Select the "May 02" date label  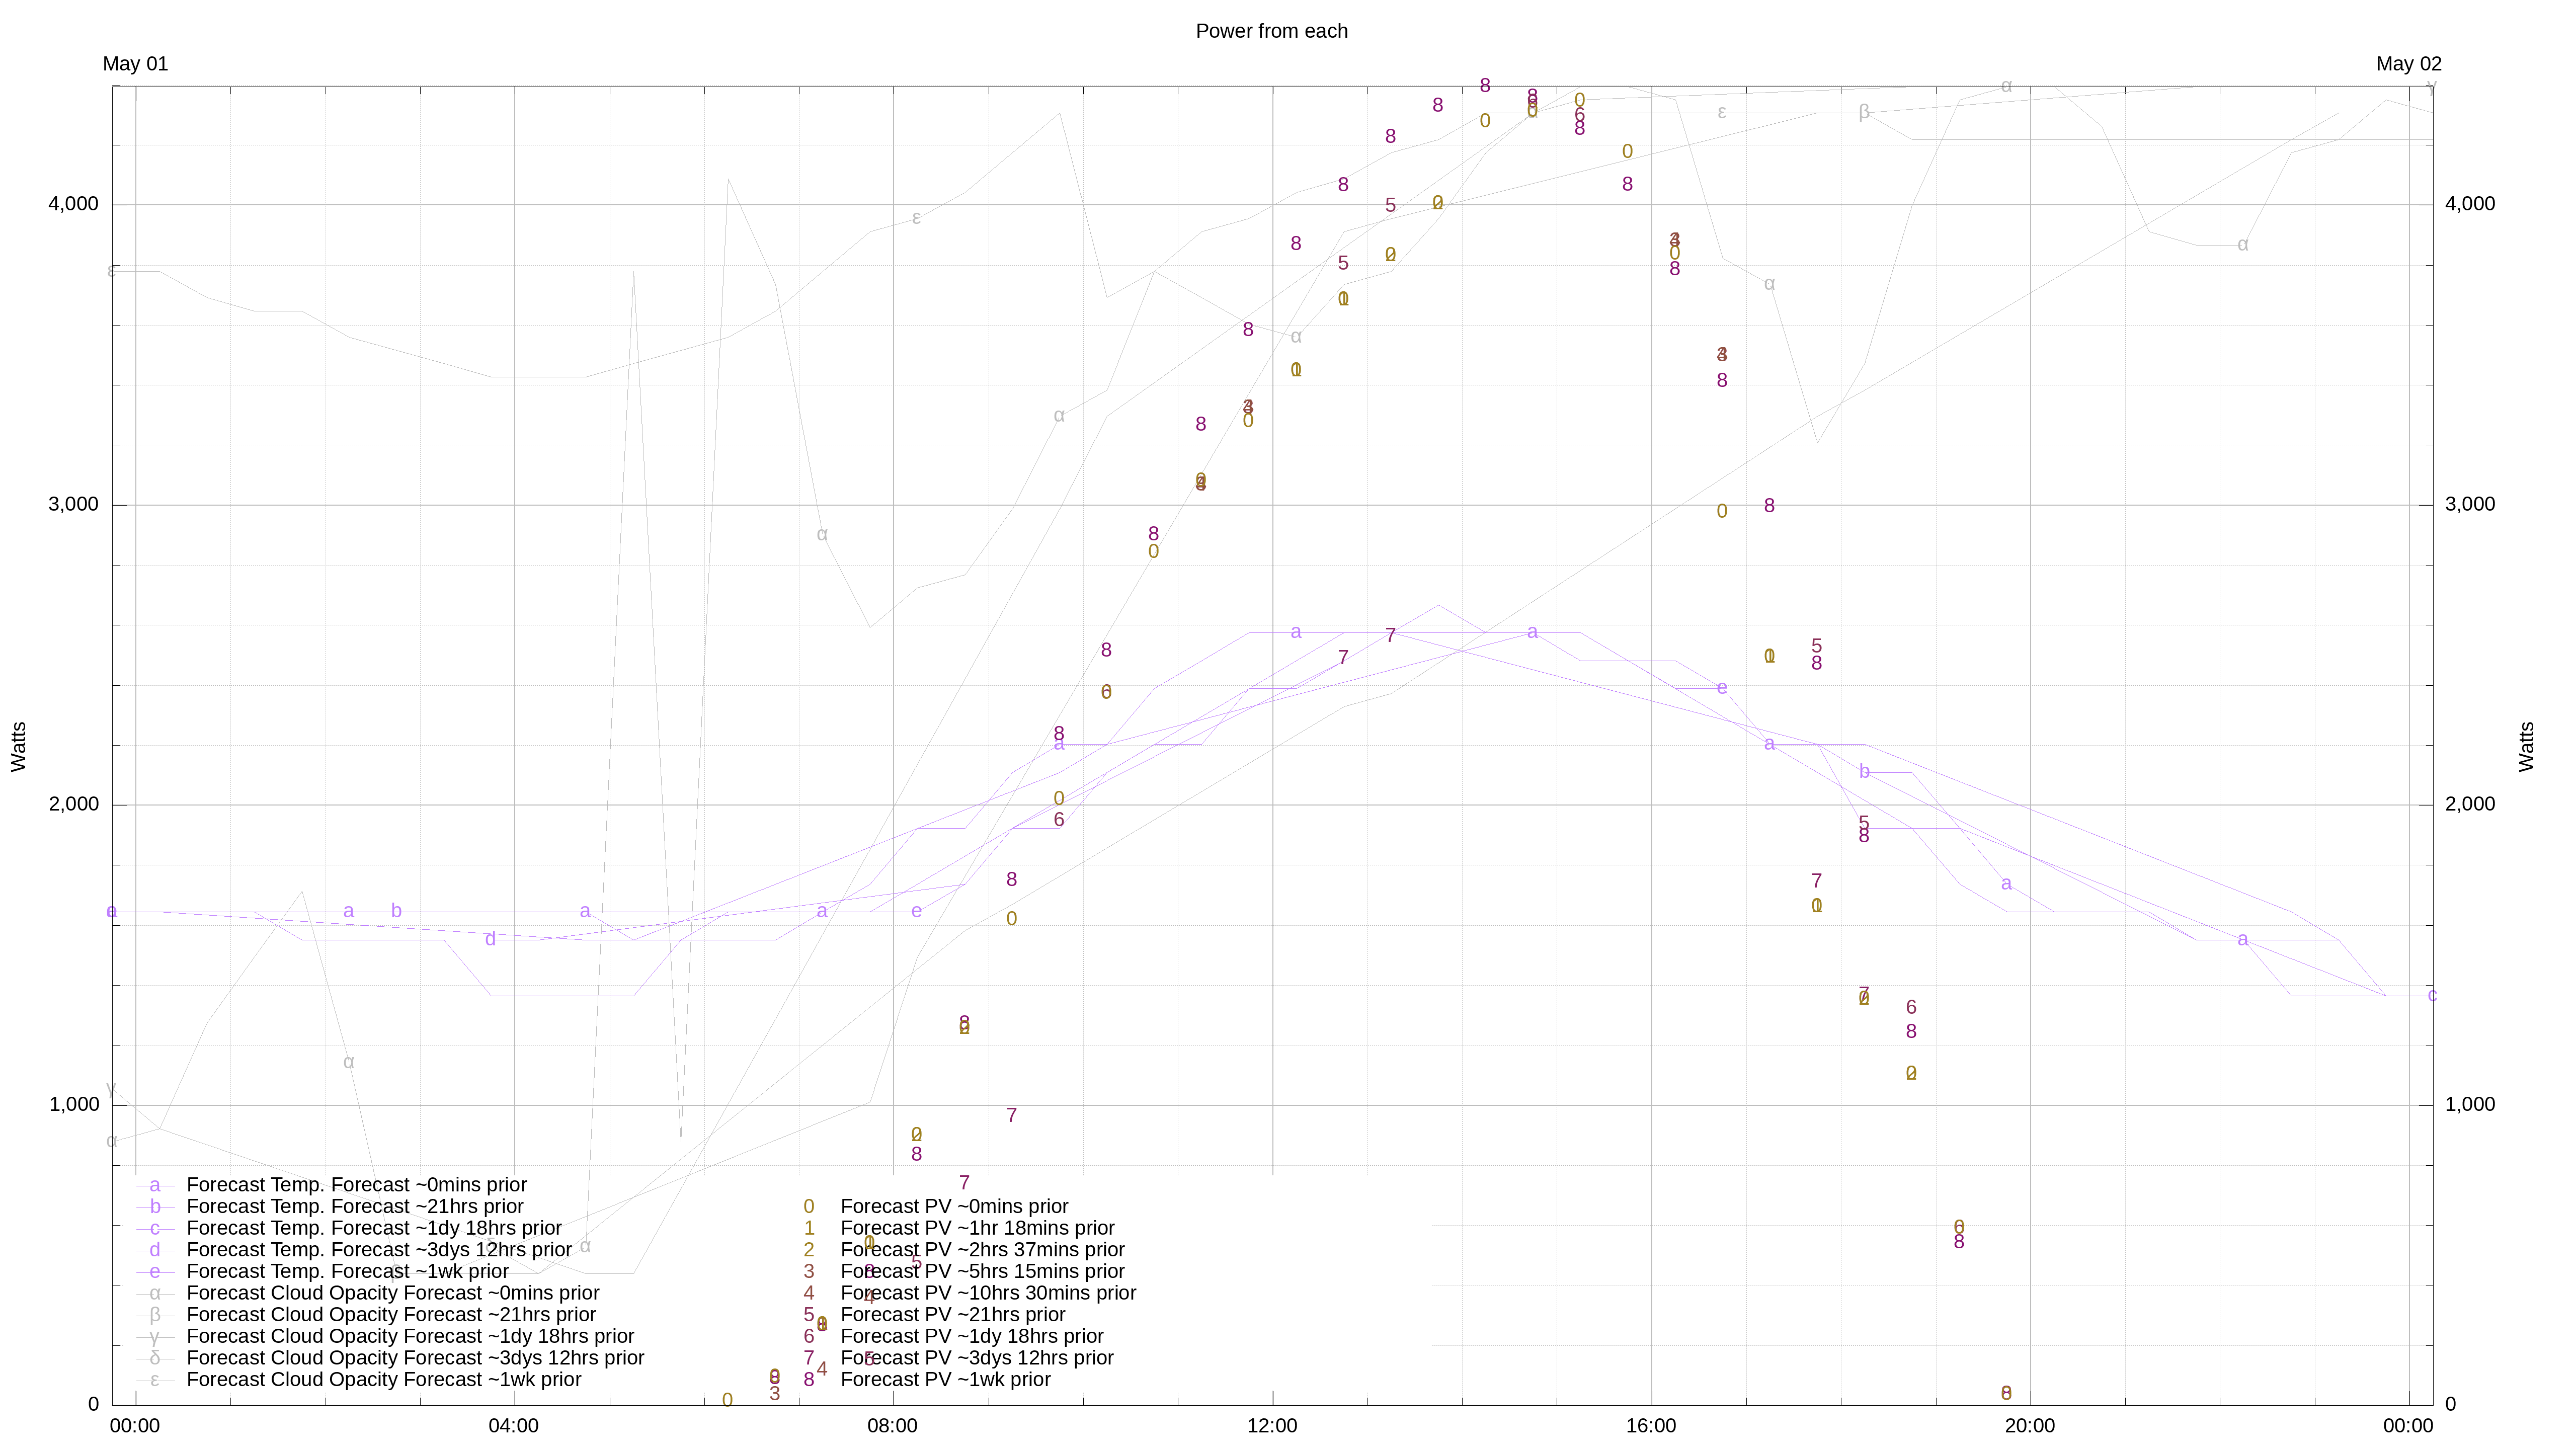[2409, 64]
